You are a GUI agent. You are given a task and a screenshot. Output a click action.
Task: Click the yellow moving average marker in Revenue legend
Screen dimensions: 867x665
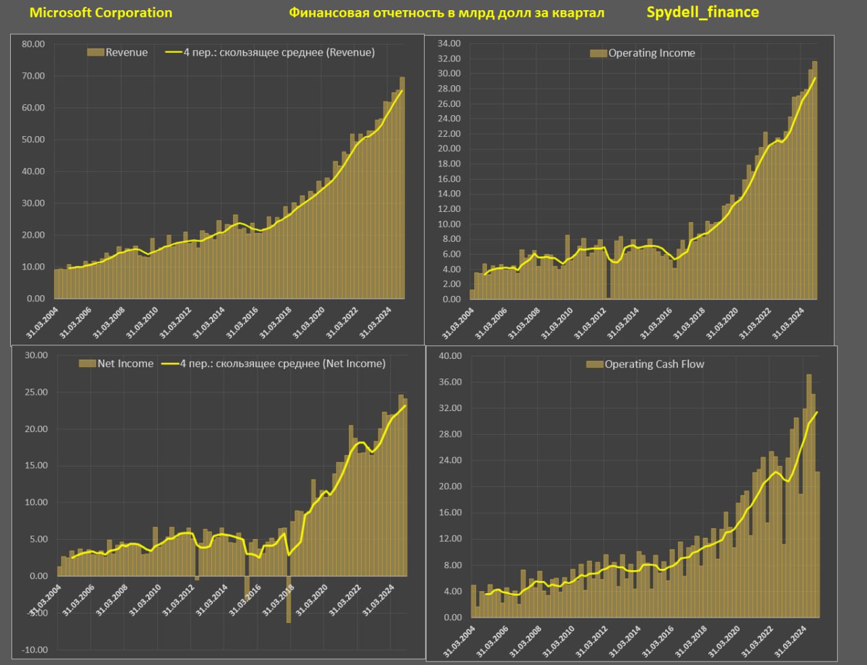pyautogui.click(x=174, y=53)
